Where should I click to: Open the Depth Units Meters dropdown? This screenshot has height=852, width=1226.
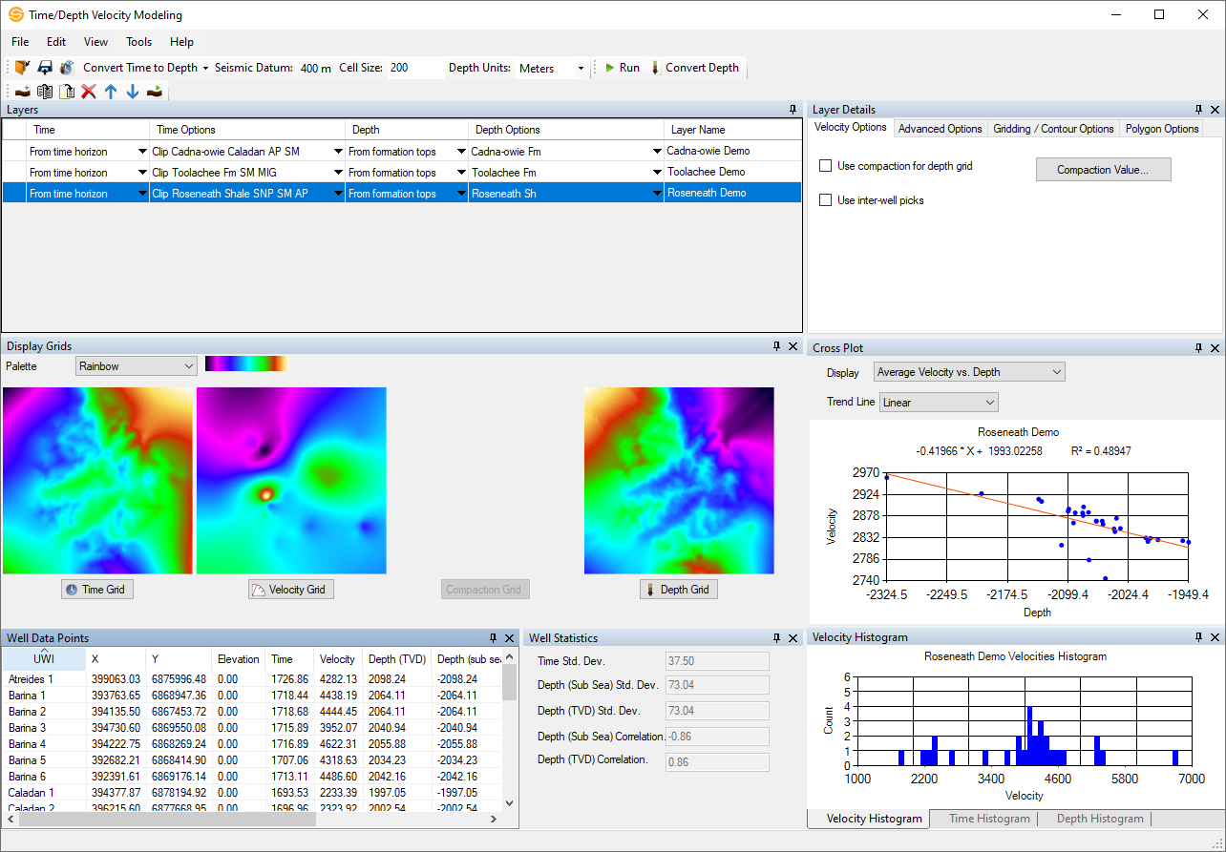click(x=552, y=69)
